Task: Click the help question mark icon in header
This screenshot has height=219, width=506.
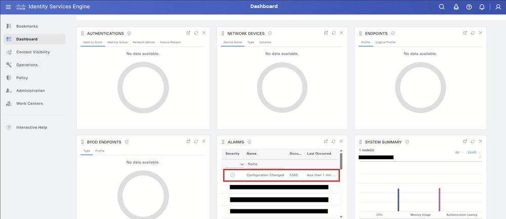Action: [469, 7]
